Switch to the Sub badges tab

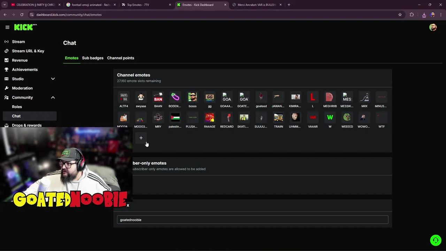93,58
